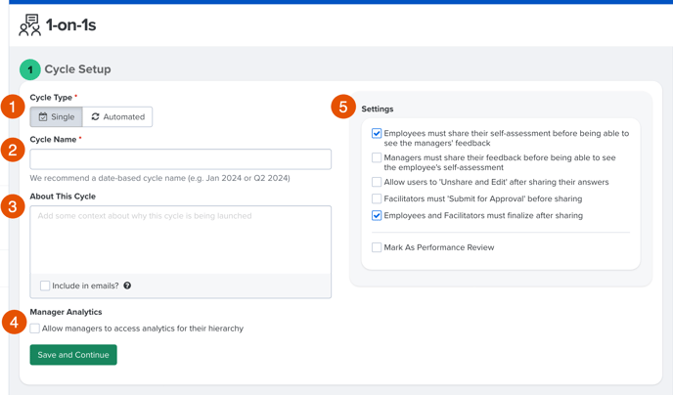The width and height of the screenshot is (673, 395).
Task: Uncheck Employees must share their self-assessment
Action: pyautogui.click(x=377, y=133)
